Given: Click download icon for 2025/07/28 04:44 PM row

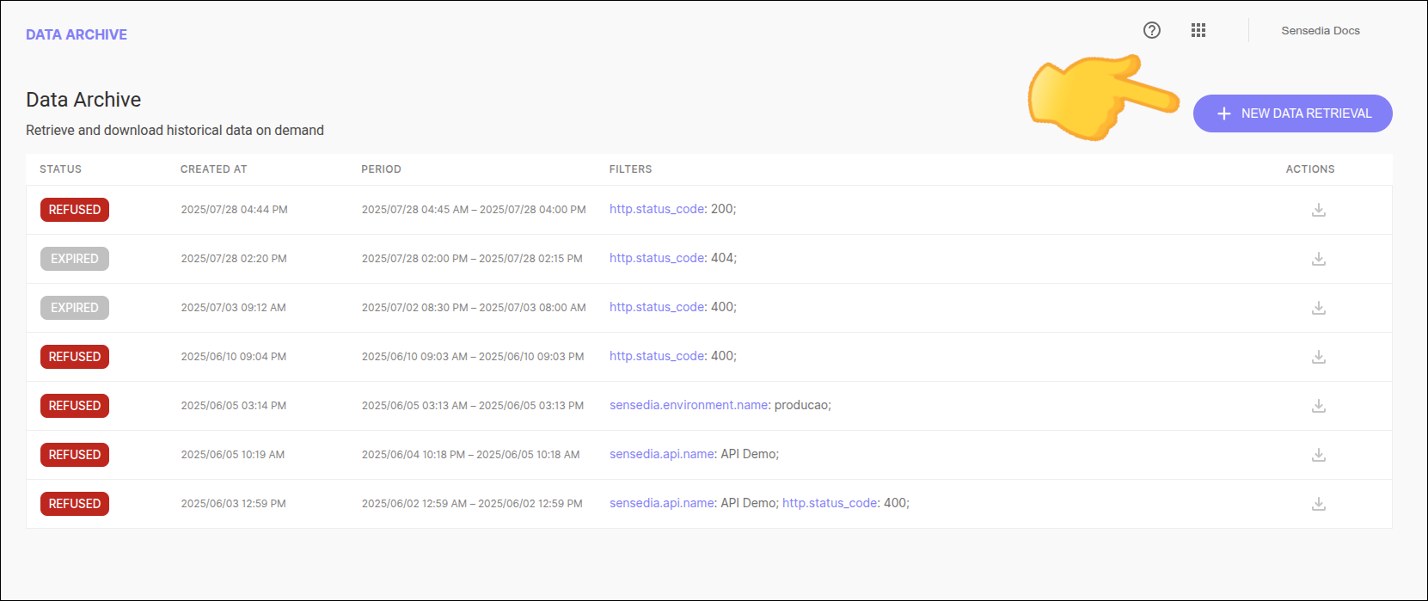Looking at the screenshot, I should (x=1318, y=210).
